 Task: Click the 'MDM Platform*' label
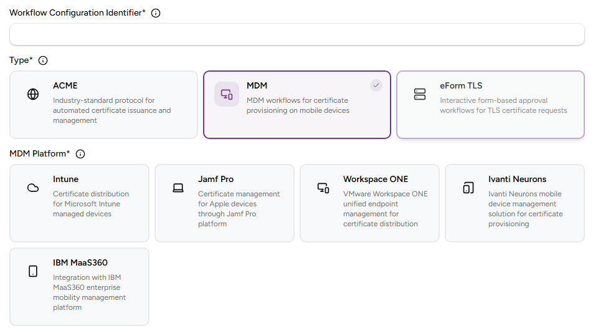pyautogui.click(x=40, y=153)
